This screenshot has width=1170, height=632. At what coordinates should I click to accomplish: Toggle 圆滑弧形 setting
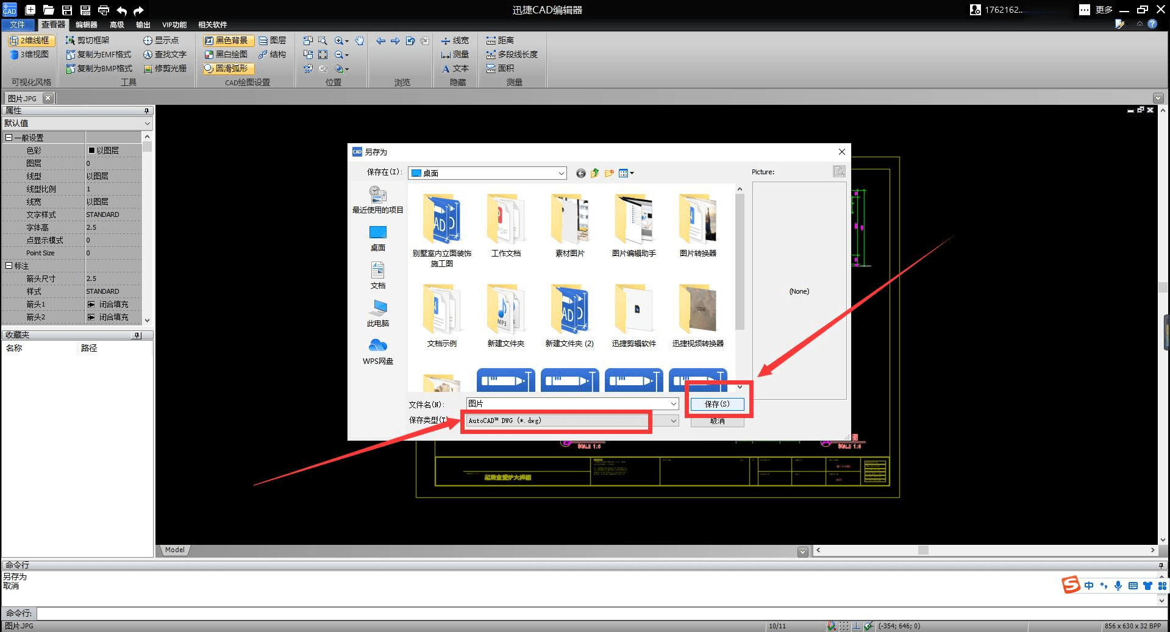[x=227, y=68]
